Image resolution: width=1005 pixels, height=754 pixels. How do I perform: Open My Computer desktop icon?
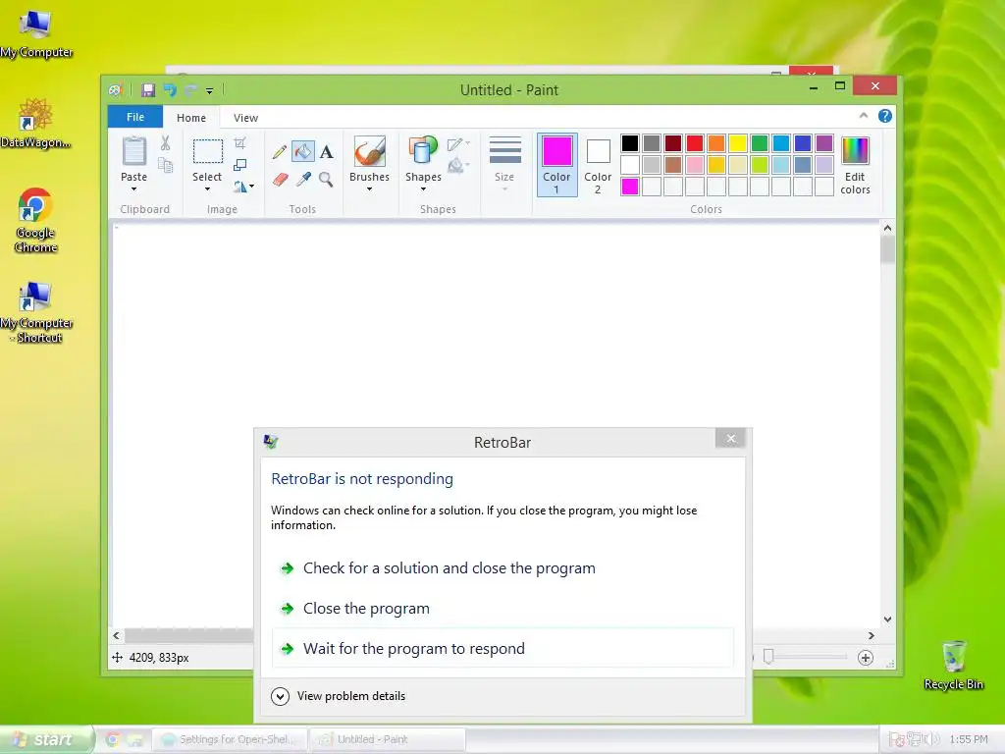click(x=36, y=34)
